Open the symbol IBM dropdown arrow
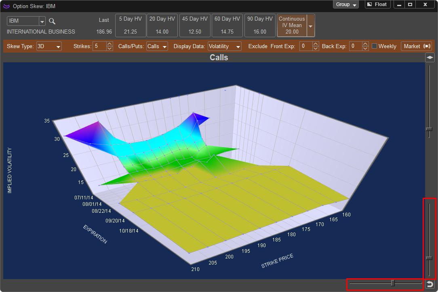The width and height of the screenshot is (438, 292). click(x=42, y=21)
